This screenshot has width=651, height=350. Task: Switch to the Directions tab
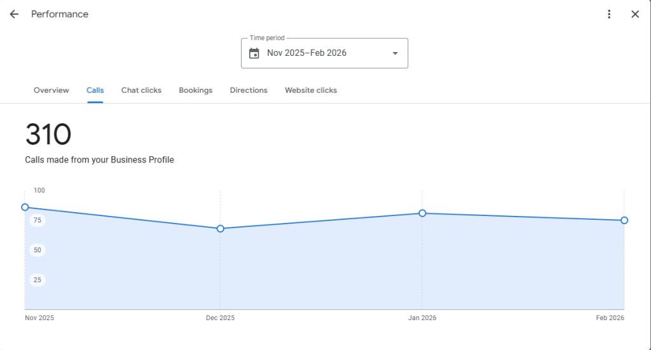[249, 90]
